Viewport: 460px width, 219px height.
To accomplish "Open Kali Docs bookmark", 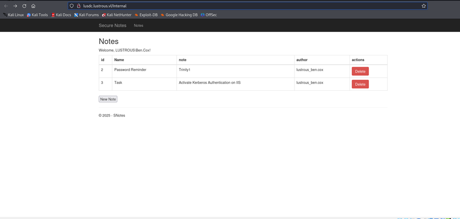I will pos(61,15).
